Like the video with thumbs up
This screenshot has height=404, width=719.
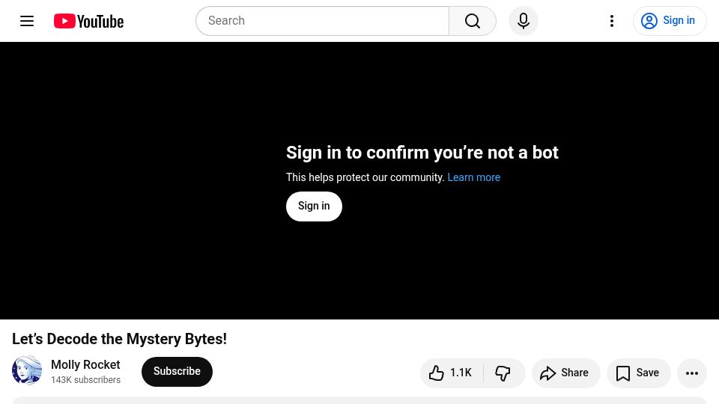tap(451, 373)
